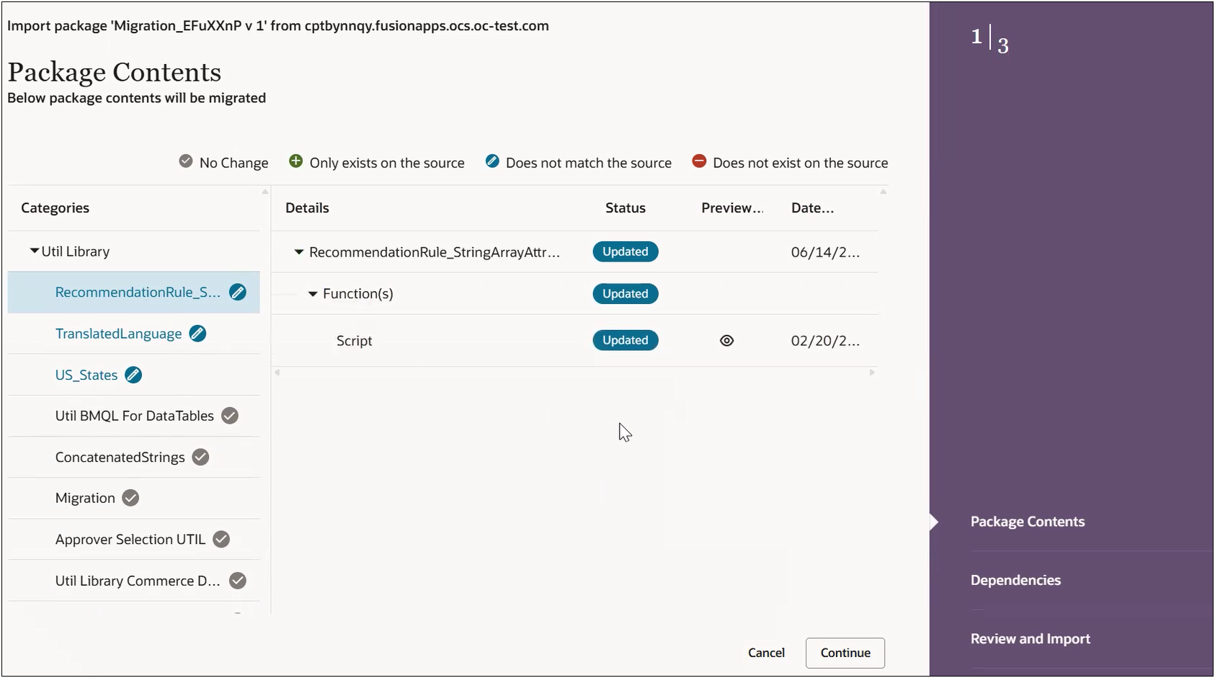The width and height of the screenshot is (1215, 678).
Task: Click the Updated badge for Function(s) row
Action: point(626,293)
